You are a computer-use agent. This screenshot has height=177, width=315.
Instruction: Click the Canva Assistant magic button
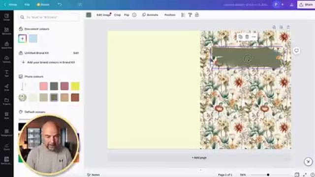[x=308, y=162]
